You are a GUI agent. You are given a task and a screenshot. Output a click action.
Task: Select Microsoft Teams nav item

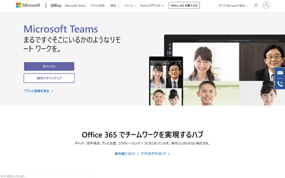point(75,6)
